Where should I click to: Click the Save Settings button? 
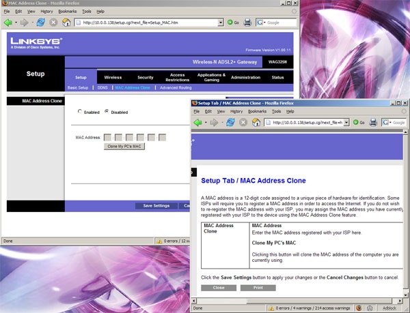point(156,206)
